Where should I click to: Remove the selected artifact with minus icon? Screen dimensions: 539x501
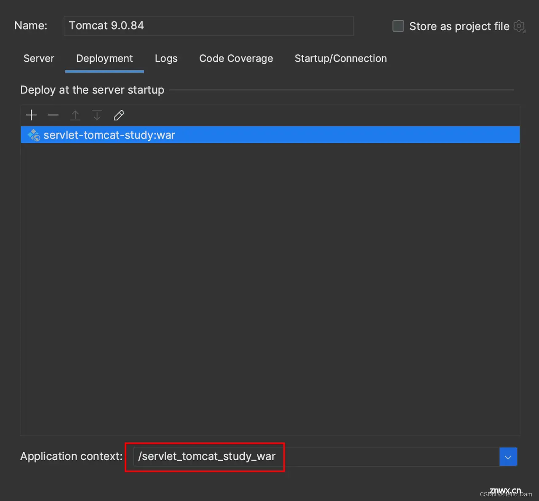click(53, 115)
